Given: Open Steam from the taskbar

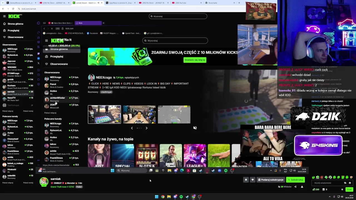Looking at the screenshot, I should pyautogui.click(x=187, y=197).
